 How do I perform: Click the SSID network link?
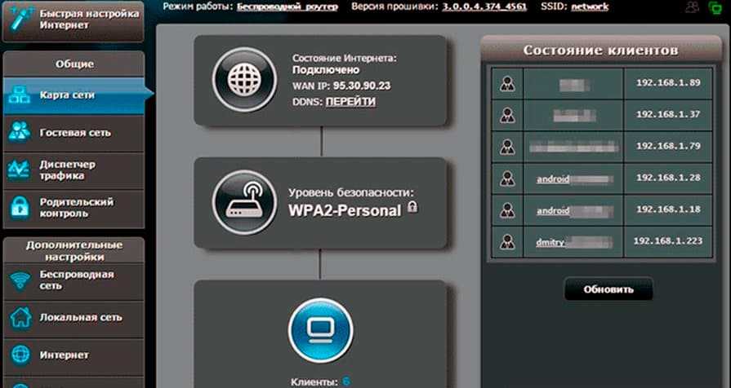(590, 7)
